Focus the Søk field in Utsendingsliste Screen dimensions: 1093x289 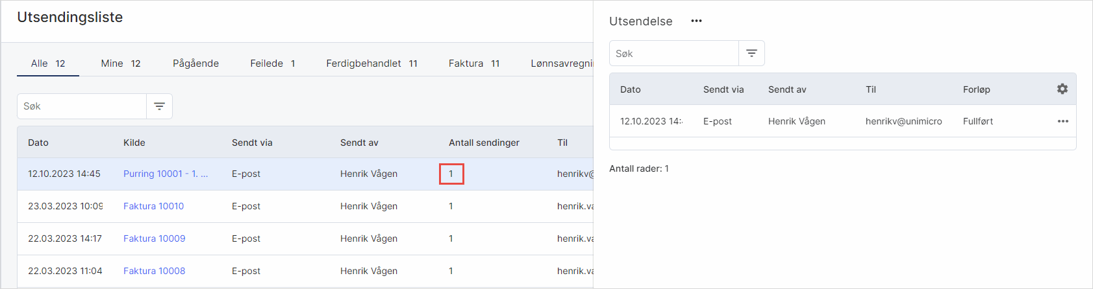(81, 106)
